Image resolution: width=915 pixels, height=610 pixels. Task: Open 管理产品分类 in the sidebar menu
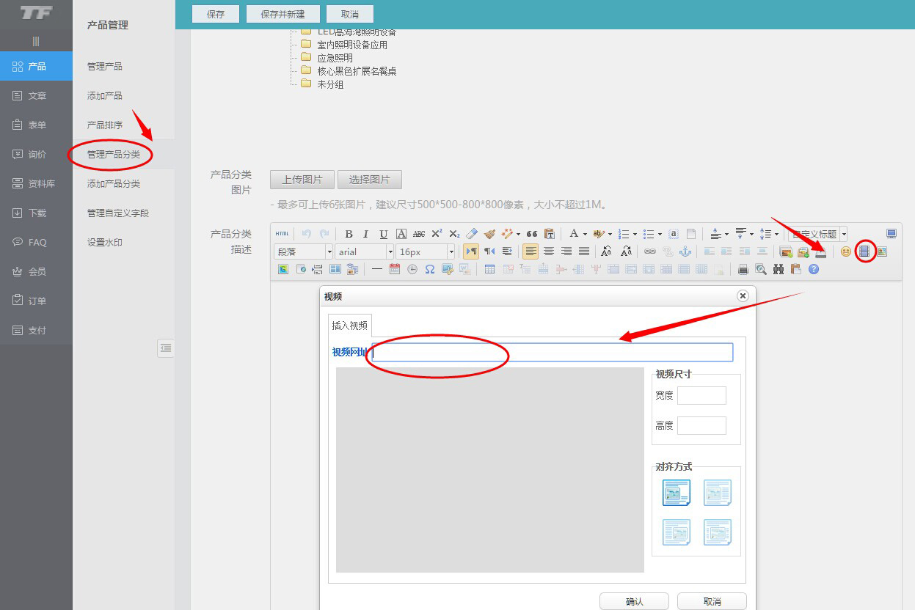point(114,155)
